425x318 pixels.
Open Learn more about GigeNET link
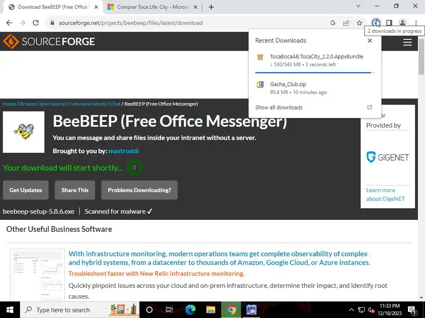[386, 195]
